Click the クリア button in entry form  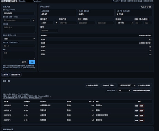point(24,62)
